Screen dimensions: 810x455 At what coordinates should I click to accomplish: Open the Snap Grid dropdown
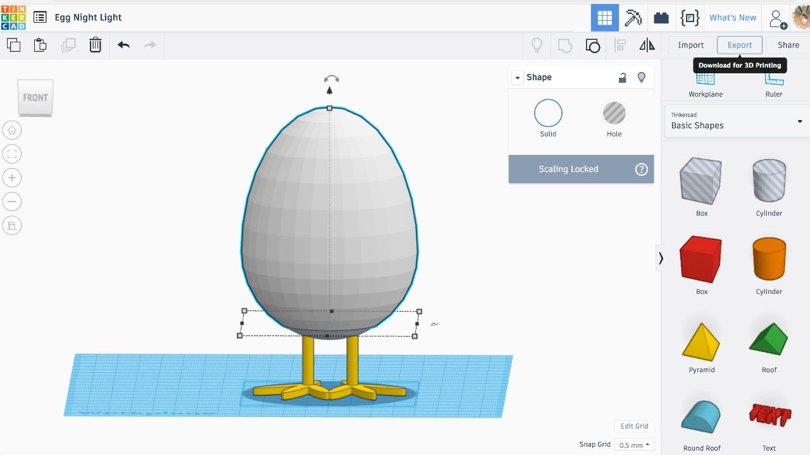pos(635,445)
